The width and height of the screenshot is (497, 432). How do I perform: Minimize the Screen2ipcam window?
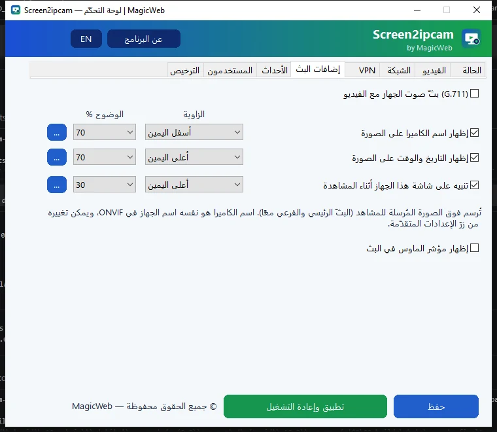(417, 10)
